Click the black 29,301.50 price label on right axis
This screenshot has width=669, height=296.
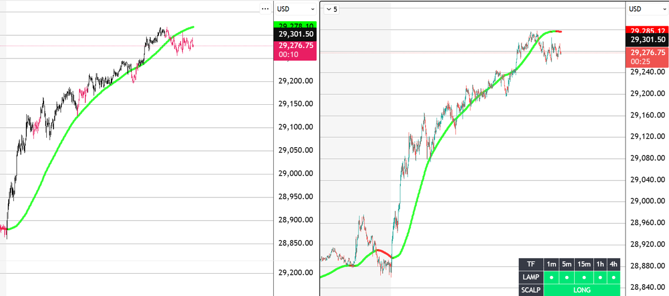point(647,40)
